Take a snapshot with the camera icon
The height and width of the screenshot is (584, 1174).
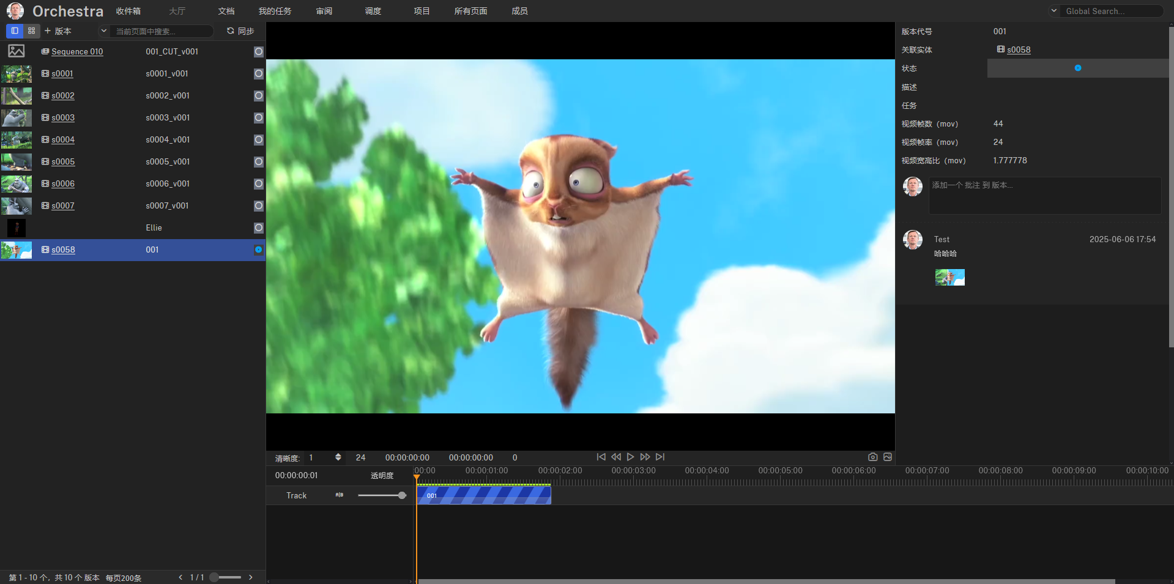[873, 457]
